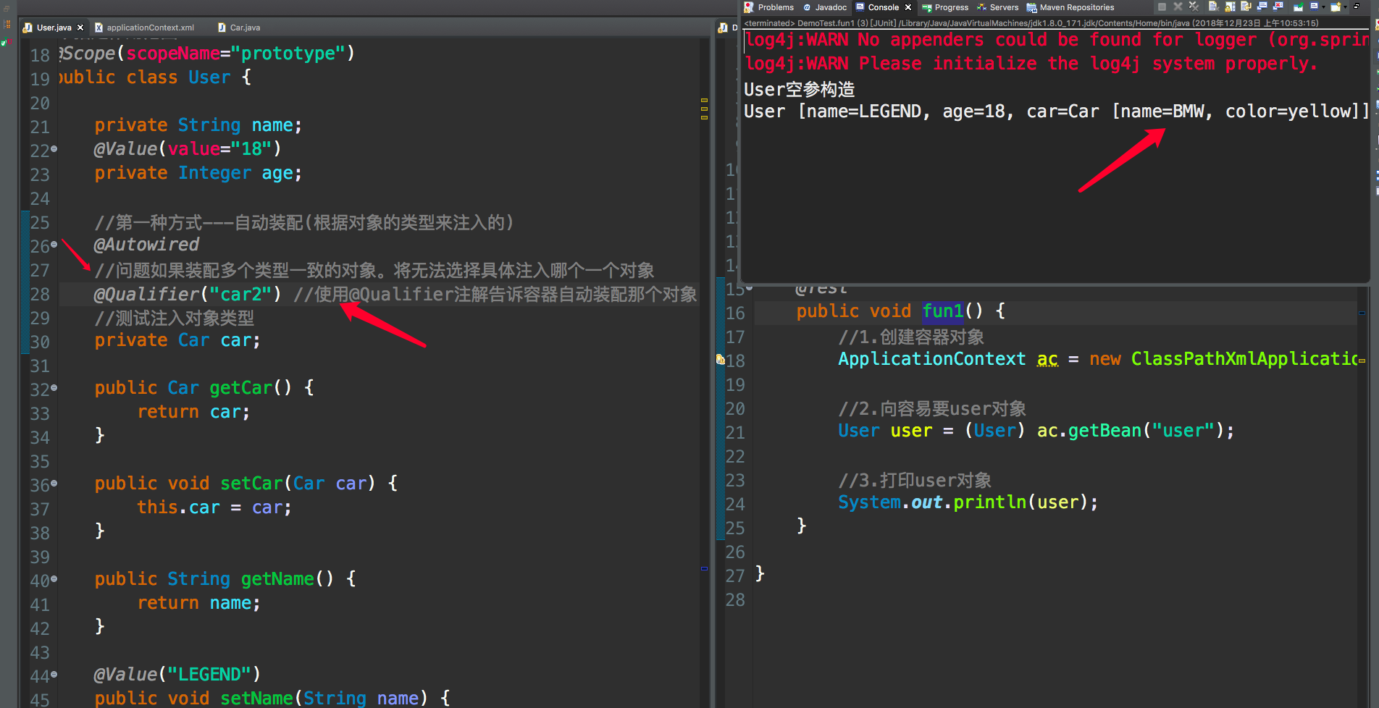Click the XML file icon on applicationContext tab
This screenshot has height=708, width=1379.
coord(98,28)
